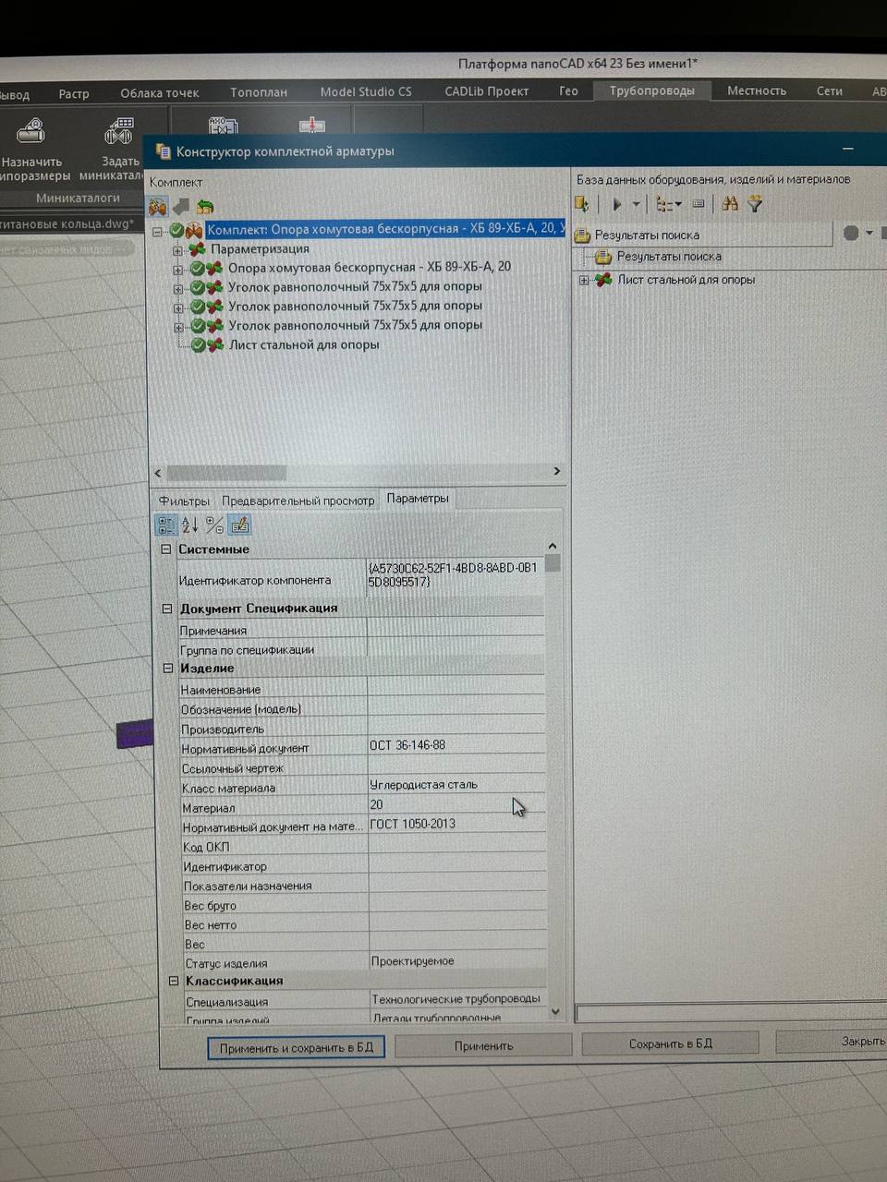This screenshot has width=887, height=1182.
Task: Expand the 'Опора хомутовая бескорпусная' child node
Action: (177, 269)
